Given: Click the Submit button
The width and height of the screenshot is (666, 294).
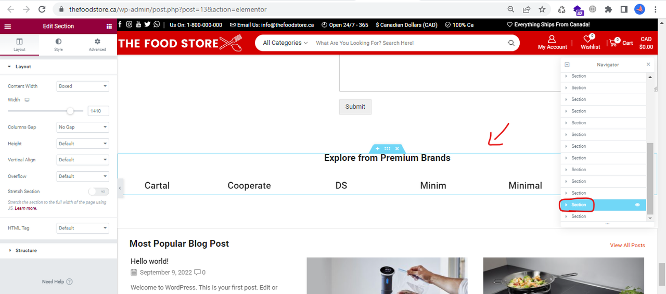Looking at the screenshot, I should click(355, 107).
